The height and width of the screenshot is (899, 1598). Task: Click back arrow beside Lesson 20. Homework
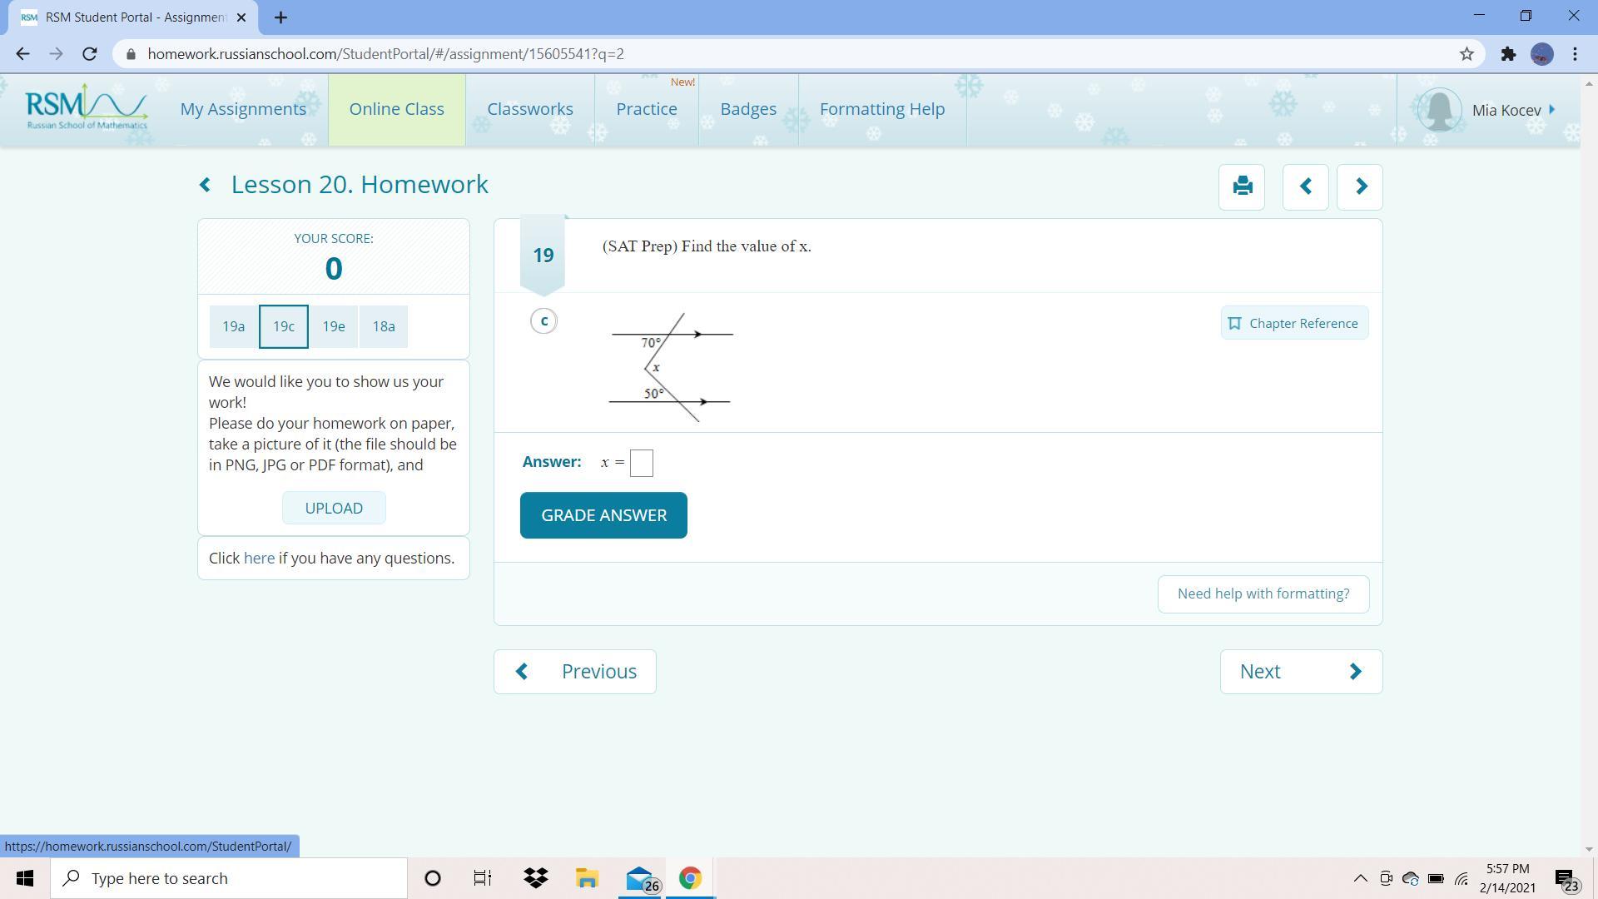pyautogui.click(x=205, y=185)
